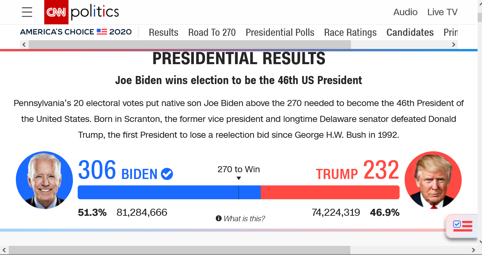
Task: Click the info icon beside What is this?
Action: (219, 218)
